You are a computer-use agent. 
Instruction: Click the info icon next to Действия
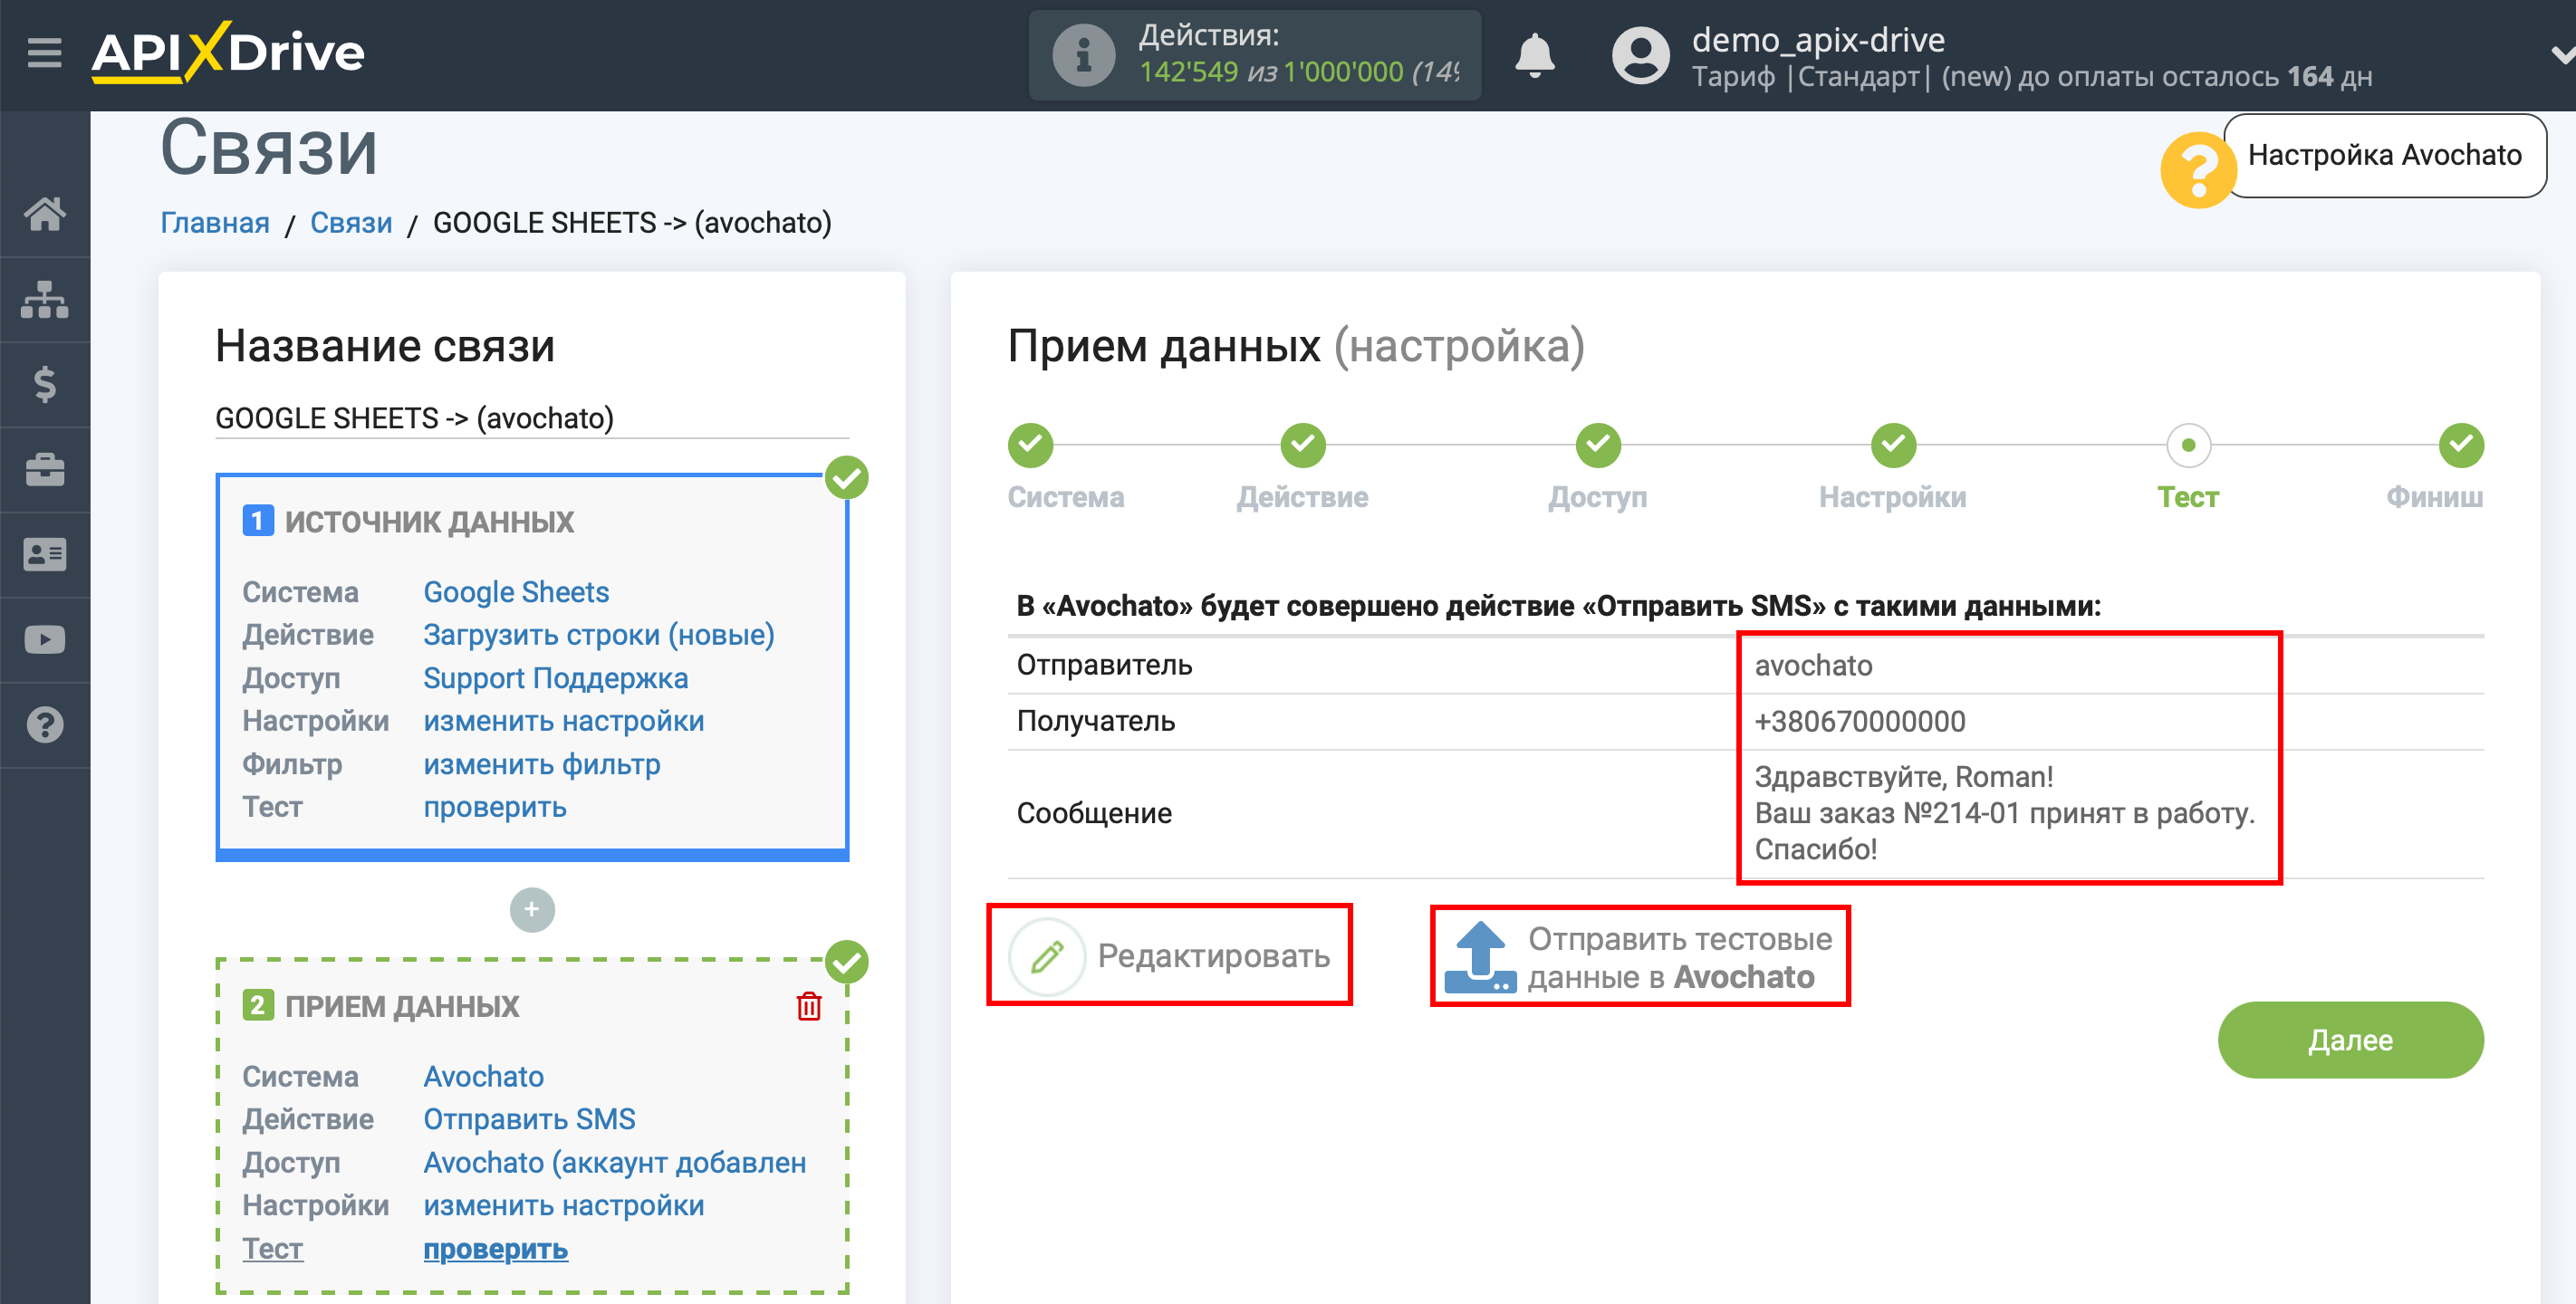pos(1083,54)
